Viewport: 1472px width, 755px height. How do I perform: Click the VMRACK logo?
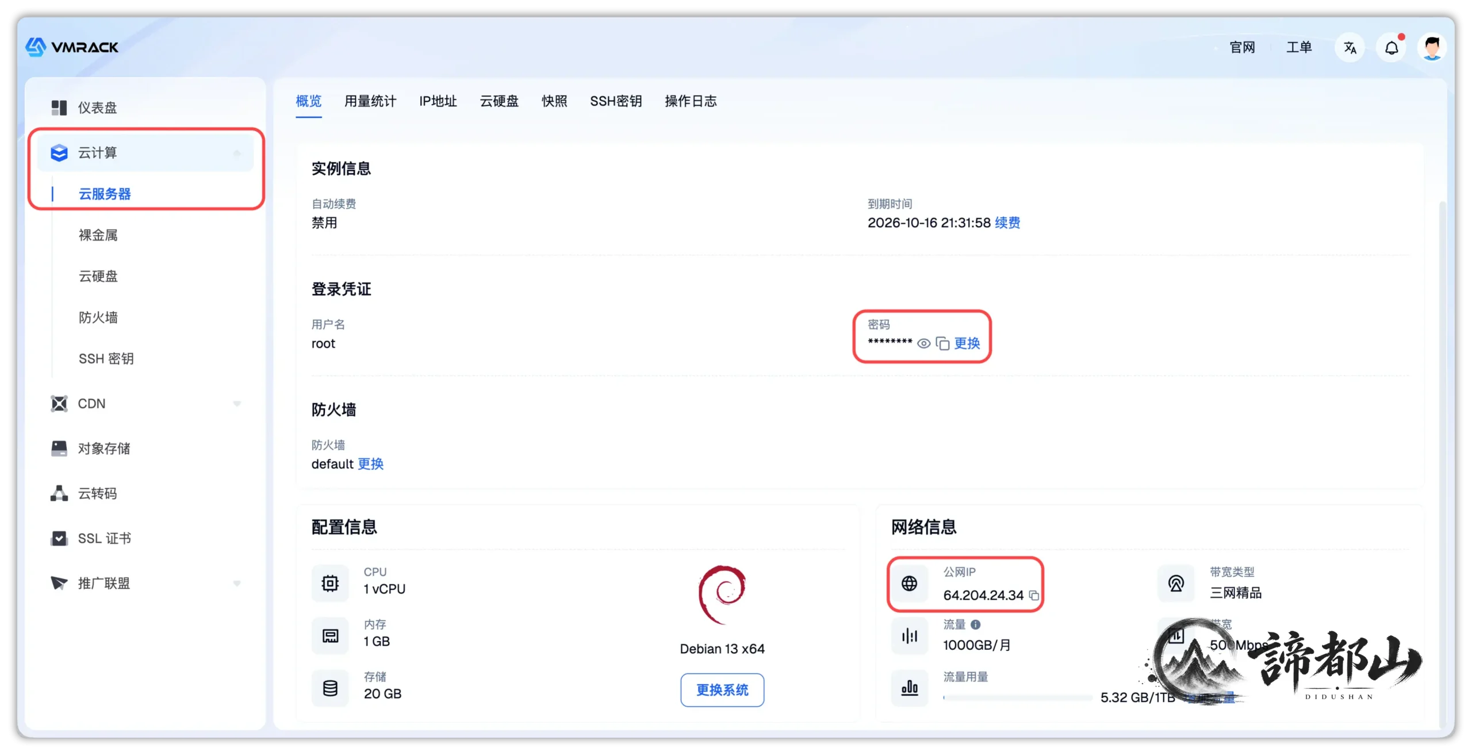coord(72,47)
